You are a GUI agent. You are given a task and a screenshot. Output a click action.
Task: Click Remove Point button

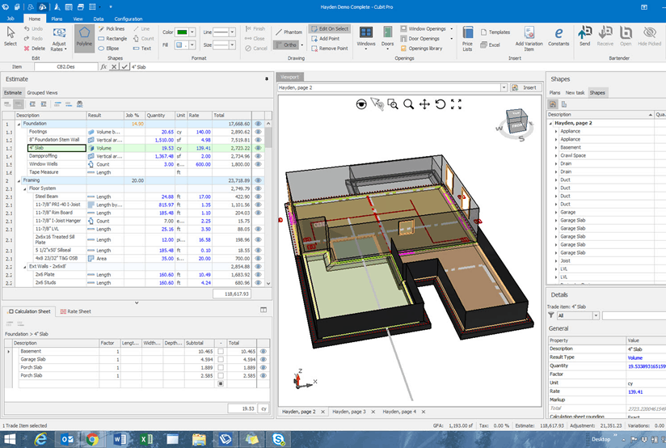point(329,49)
